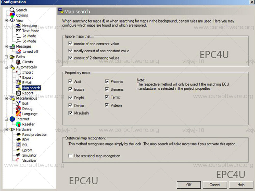The image size is (255, 191).
Task: Confirm settings with the OK button
Action: 189,185
